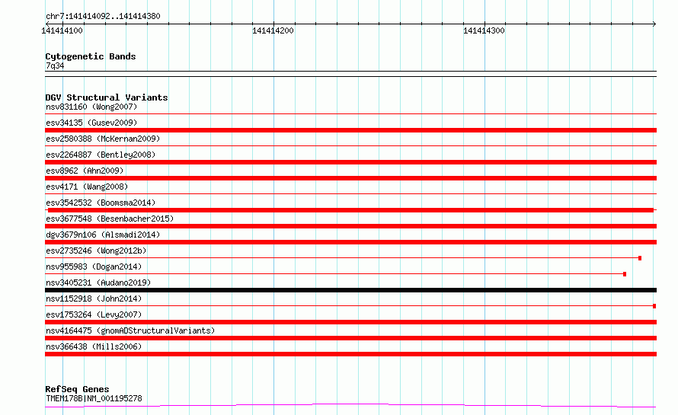Open variant esv2264887 (Bentley2008)
Viewport: 678px width, 415px height.
(x=101, y=155)
